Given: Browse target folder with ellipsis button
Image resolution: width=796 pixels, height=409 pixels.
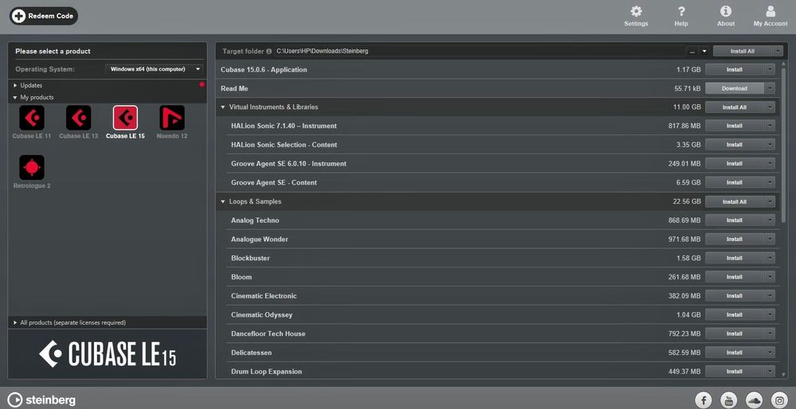Looking at the screenshot, I should [x=693, y=51].
